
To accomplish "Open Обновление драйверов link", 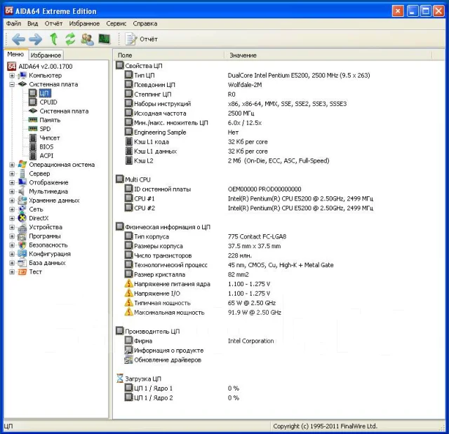I will (x=168, y=360).
